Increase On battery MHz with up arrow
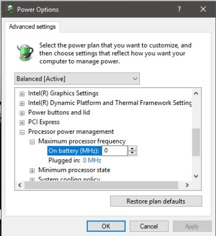 (132, 148)
